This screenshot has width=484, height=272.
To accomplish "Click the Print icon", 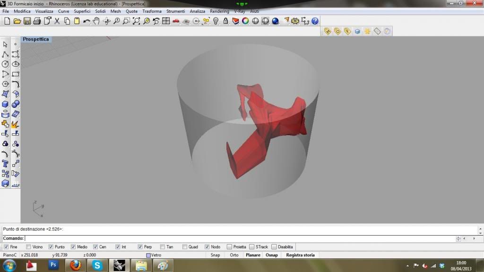I will pyautogui.click(x=37, y=21).
